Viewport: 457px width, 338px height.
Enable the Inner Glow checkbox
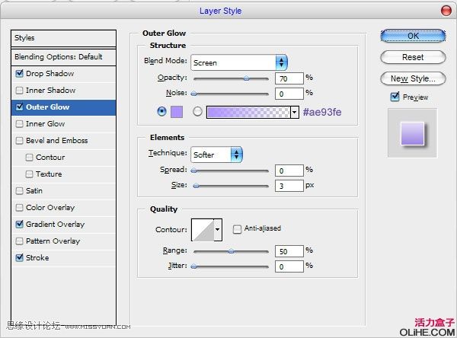[19, 124]
